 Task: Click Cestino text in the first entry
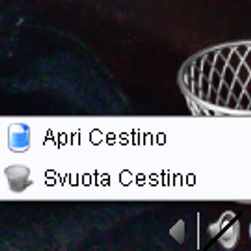(128, 137)
